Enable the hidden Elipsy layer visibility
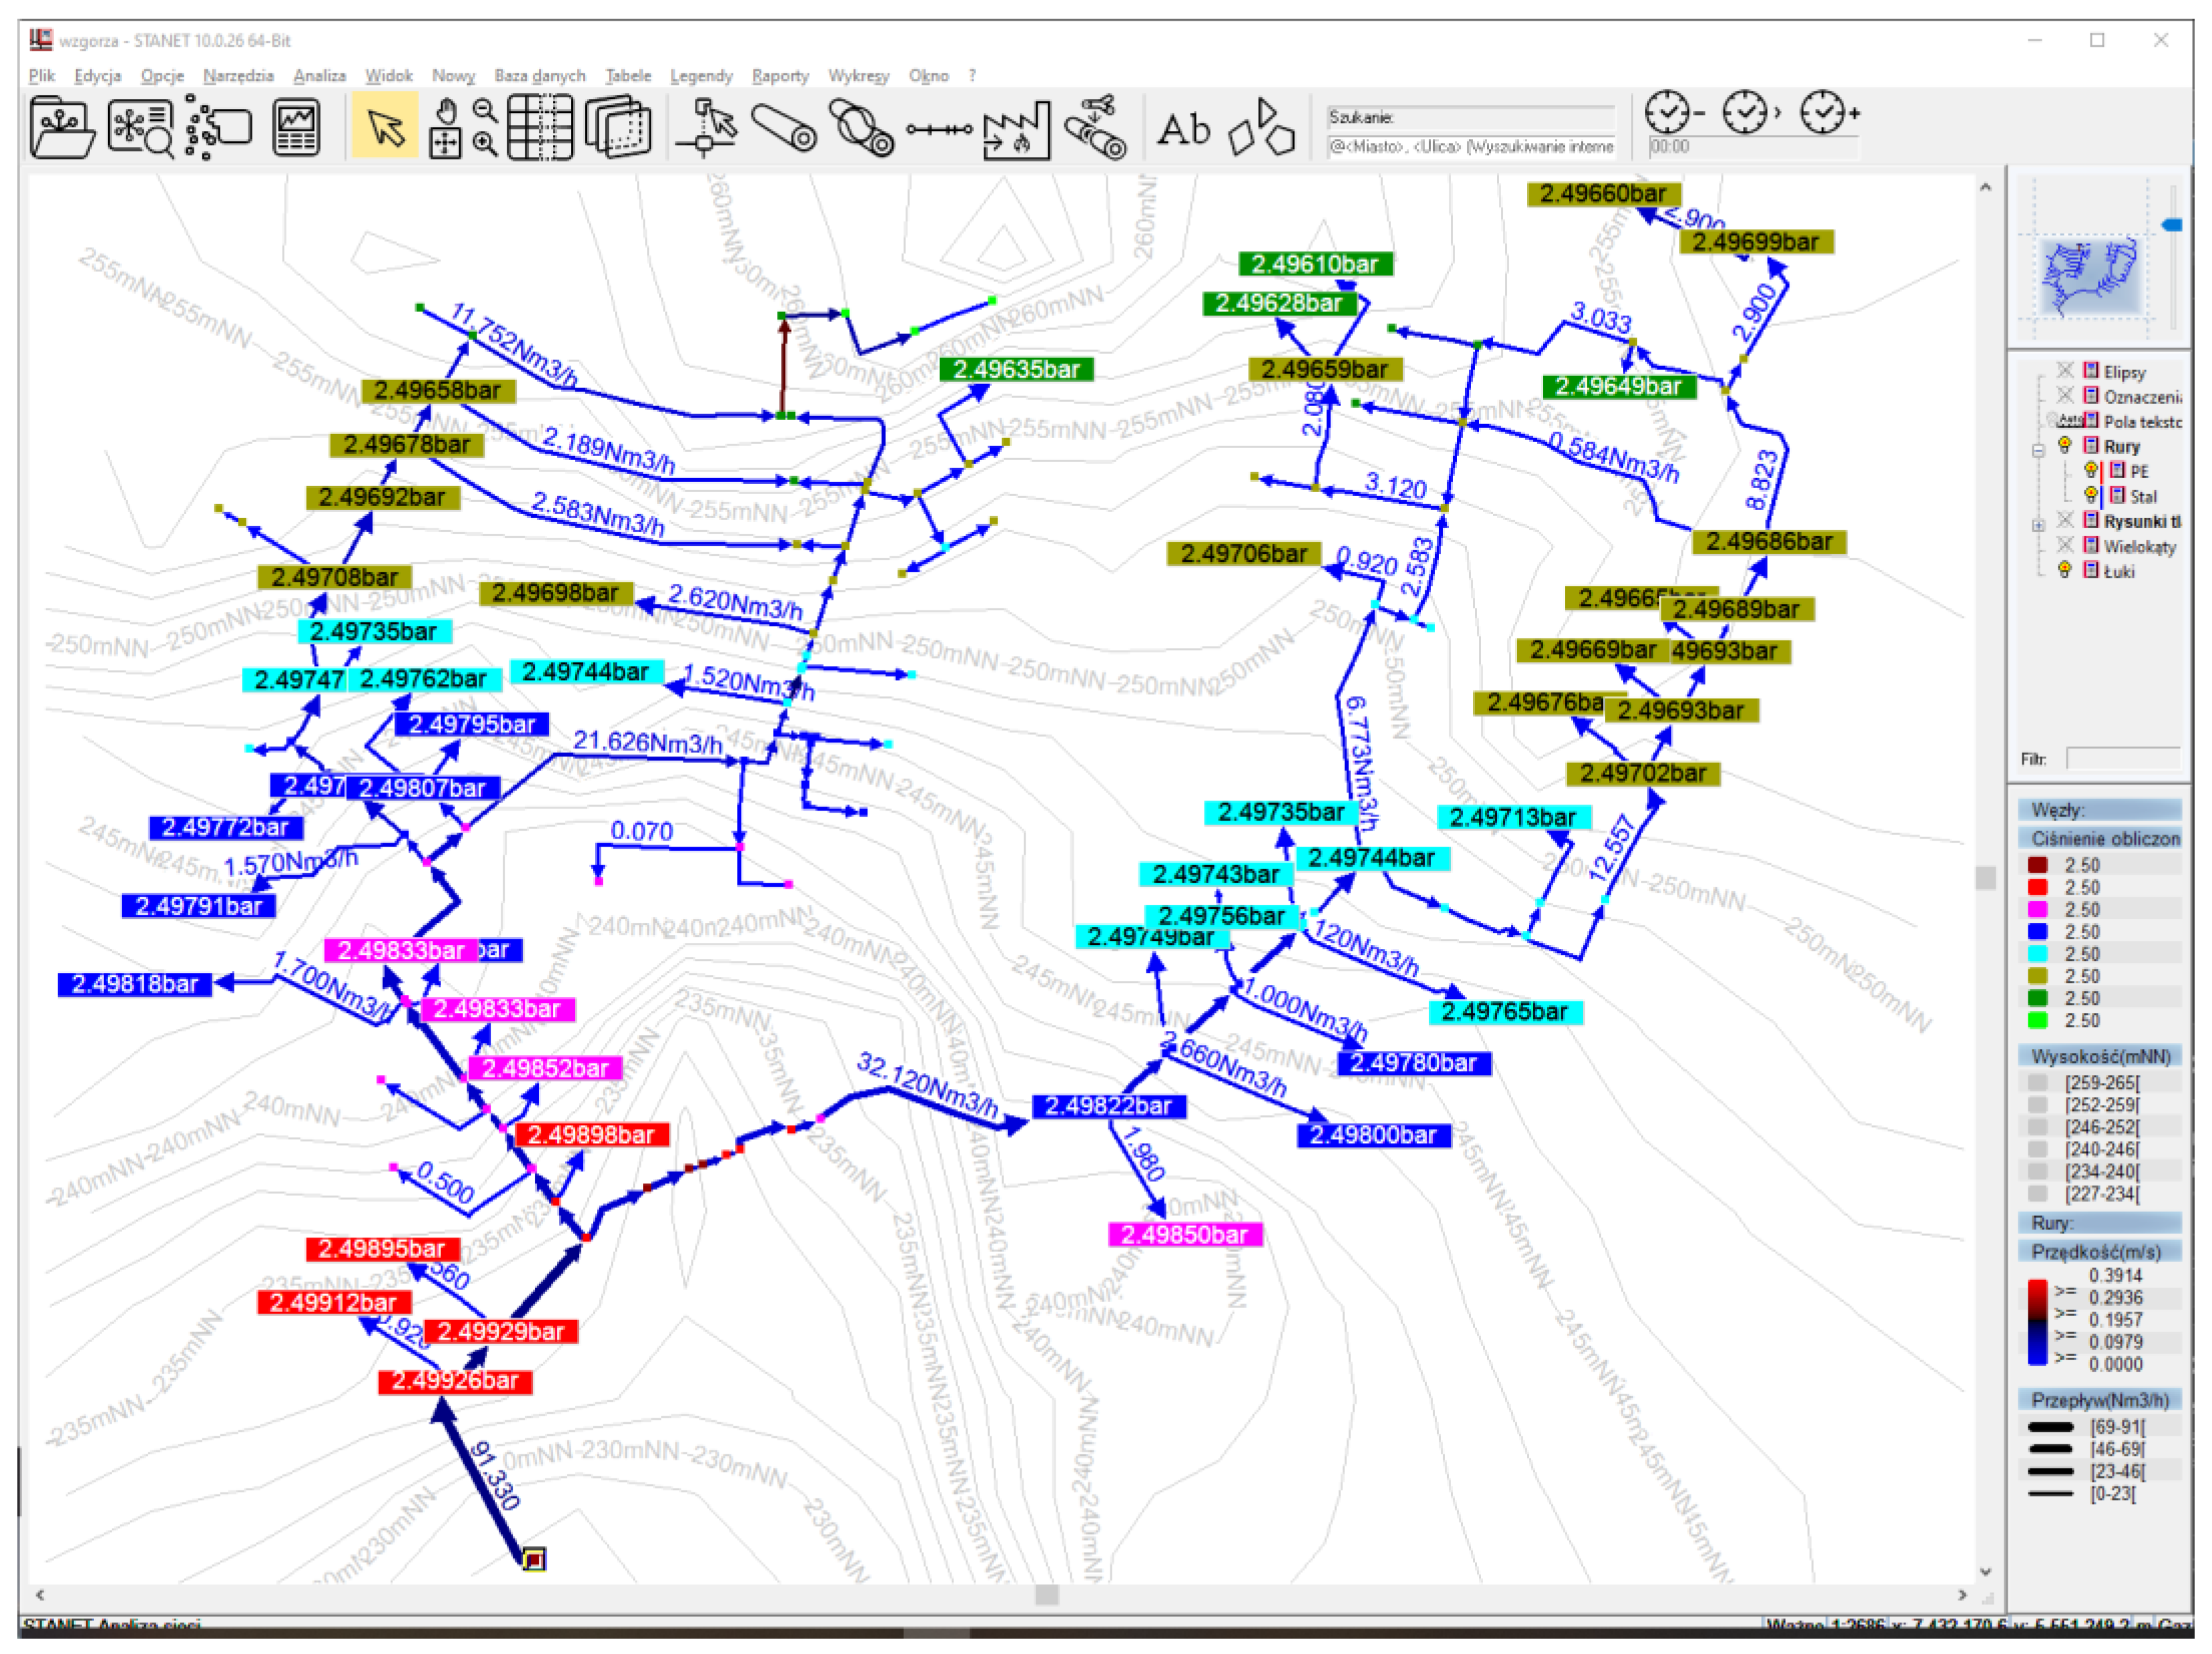 (x=2064, y=371)
